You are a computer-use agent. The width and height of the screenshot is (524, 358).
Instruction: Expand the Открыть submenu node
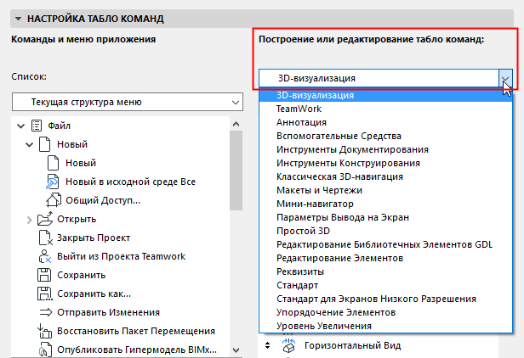(x=30, y=219)
